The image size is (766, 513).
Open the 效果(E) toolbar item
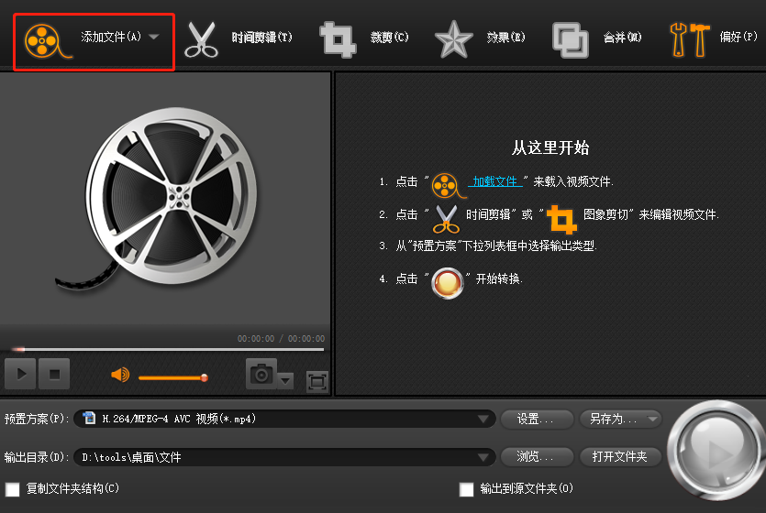tap(506, 37)
